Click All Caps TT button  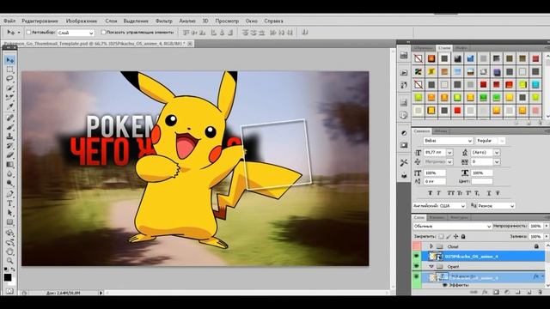point(450,193)
